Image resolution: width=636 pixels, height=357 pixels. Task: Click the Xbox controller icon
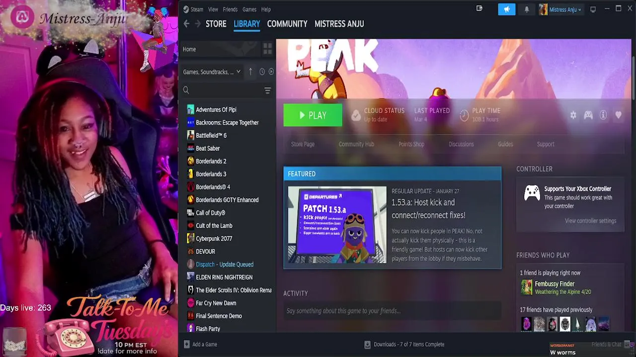[532, 193]
